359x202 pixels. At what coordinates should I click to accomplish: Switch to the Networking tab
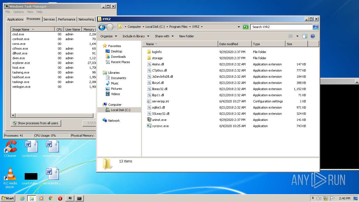86,19
